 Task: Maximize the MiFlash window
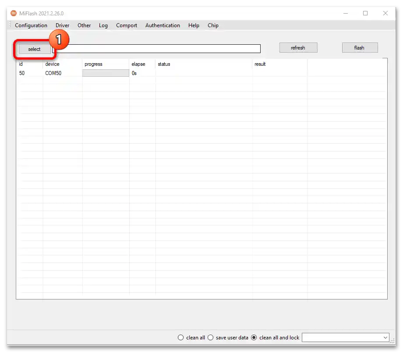pos(365,13)
